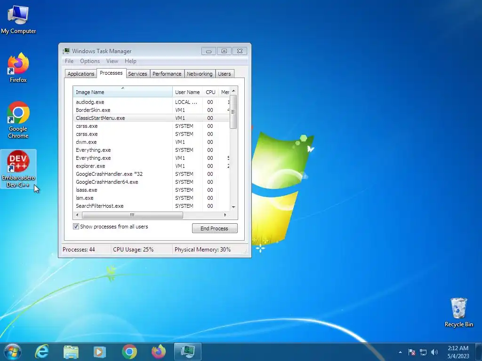Select the audiodg.exe process row
The width and height of the screenshot is (482, 361).
(151, 102)
